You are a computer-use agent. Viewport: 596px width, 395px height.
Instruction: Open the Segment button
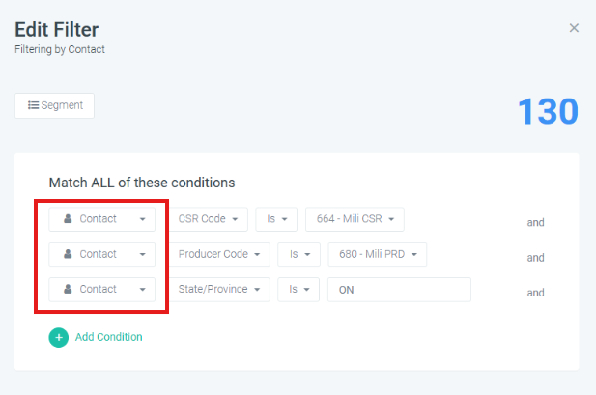tap(54, 105)
